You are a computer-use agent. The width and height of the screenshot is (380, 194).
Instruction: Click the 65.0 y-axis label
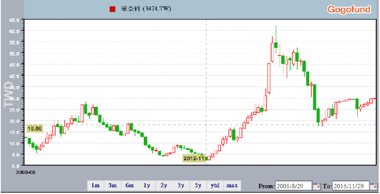14,20
